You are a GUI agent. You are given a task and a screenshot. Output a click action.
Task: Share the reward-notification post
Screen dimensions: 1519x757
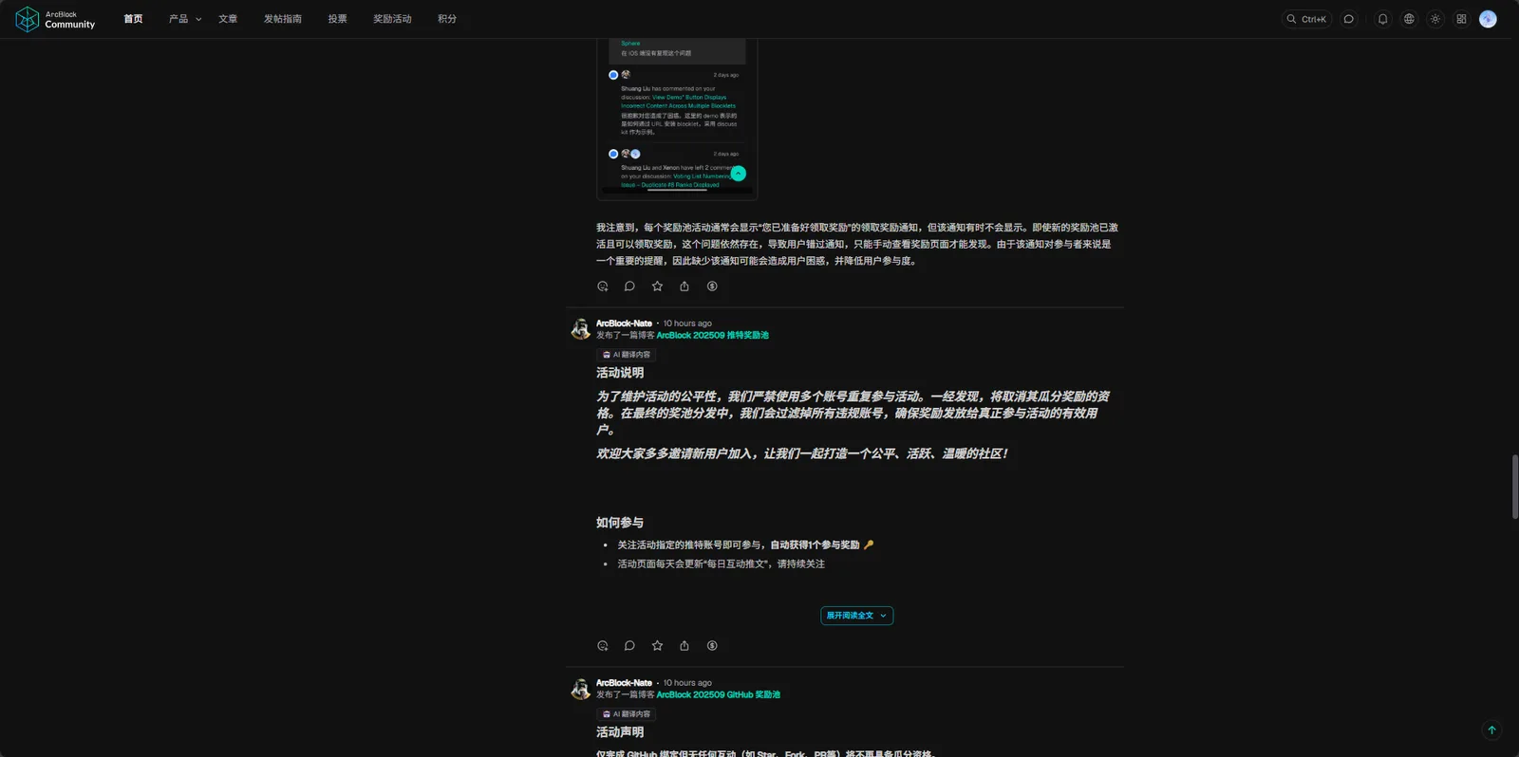point(684,286)
